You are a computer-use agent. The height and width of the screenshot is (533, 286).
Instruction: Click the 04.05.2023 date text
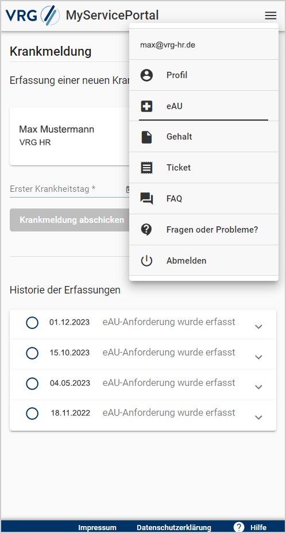click(x=70, y=384)
